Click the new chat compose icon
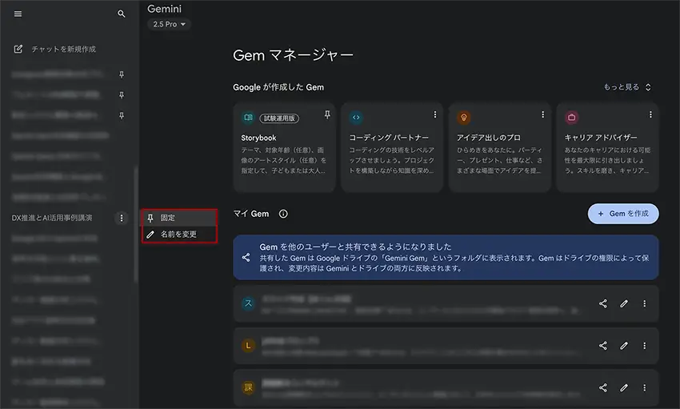 coord(18,49)
